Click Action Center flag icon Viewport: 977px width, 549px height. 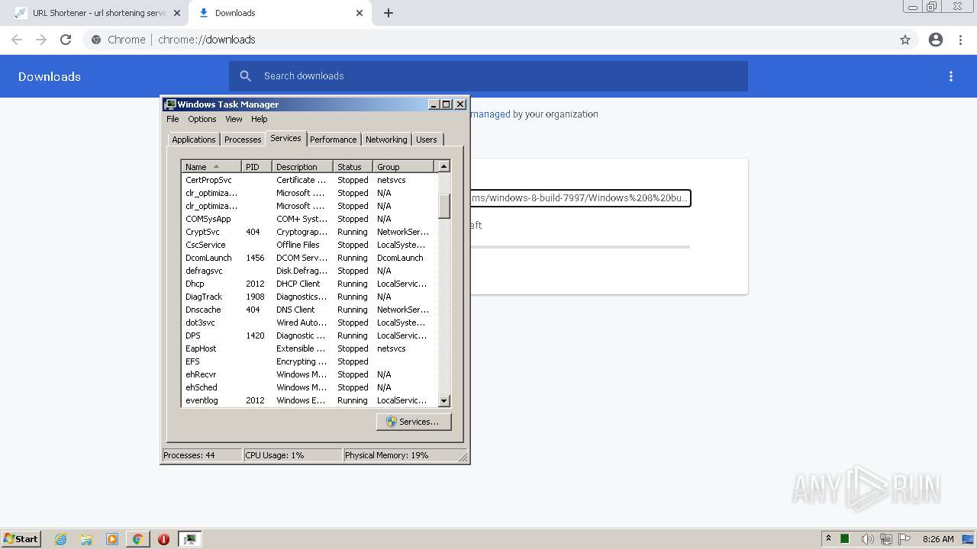click(904, 539)
